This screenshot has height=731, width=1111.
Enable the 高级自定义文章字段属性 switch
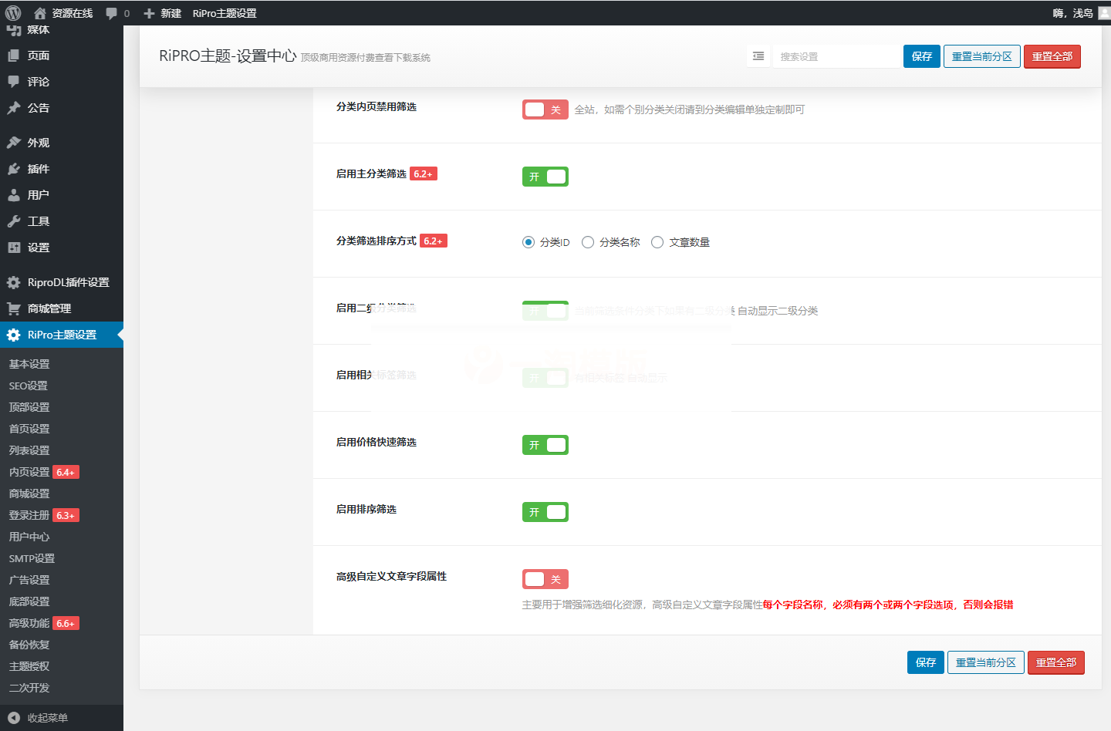click(545, 579)
